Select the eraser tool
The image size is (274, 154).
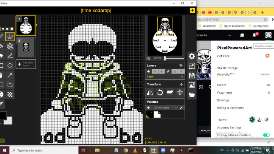pyautogui.click(x=2, y=56)
